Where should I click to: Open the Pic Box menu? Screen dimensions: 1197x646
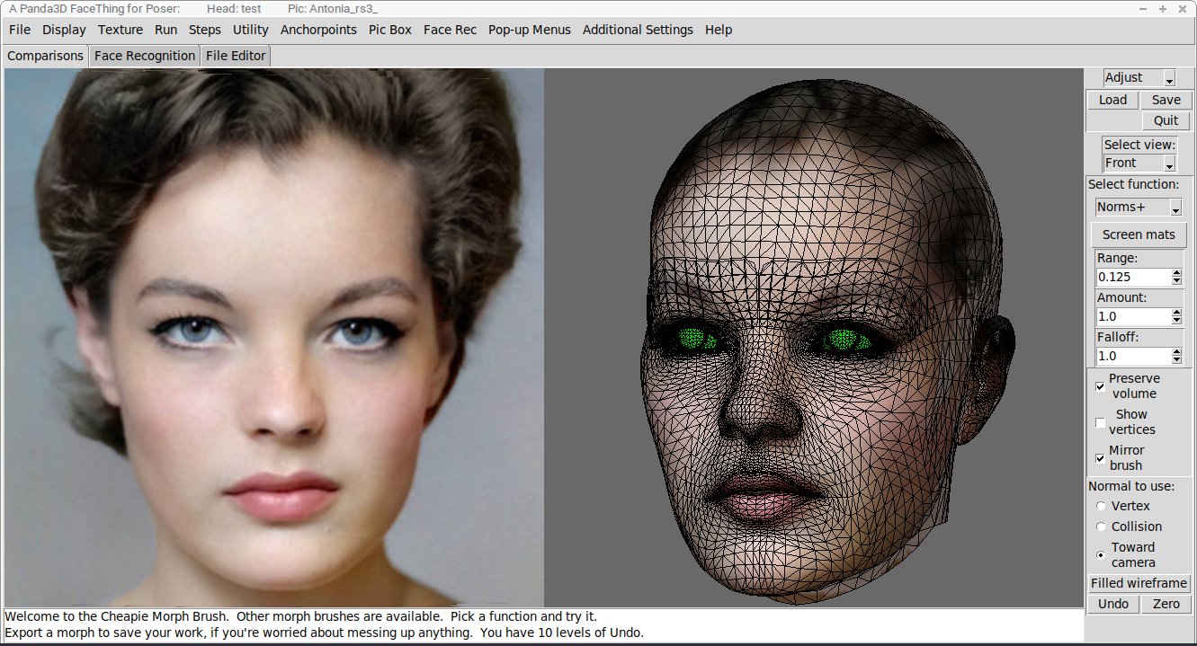pos(390,30)
